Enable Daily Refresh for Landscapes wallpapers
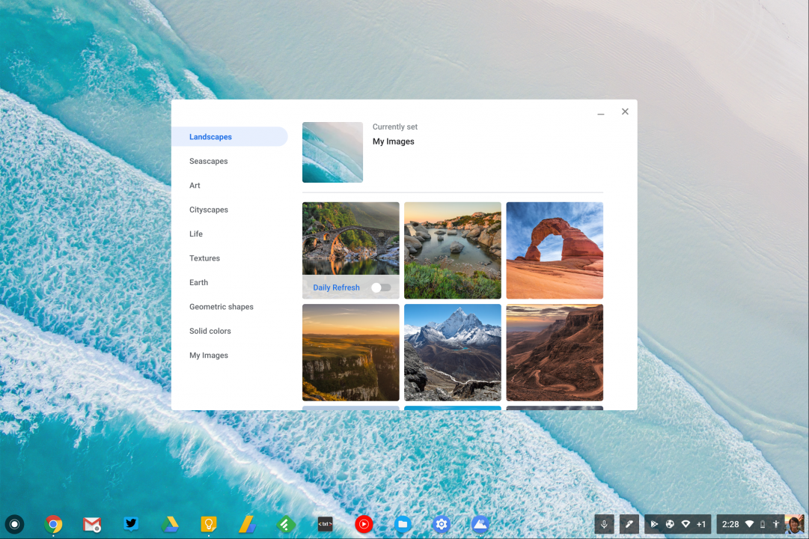Image resolution: width=809 pixels, height=539 pixels. 381,287
